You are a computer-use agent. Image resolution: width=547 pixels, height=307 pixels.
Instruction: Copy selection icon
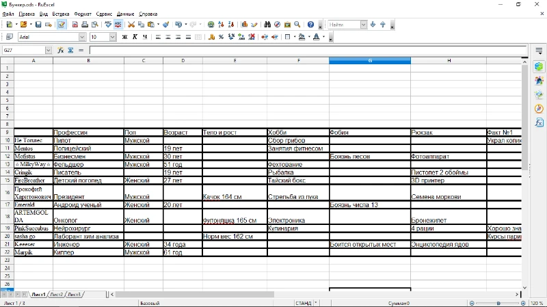tap(142, 25)
